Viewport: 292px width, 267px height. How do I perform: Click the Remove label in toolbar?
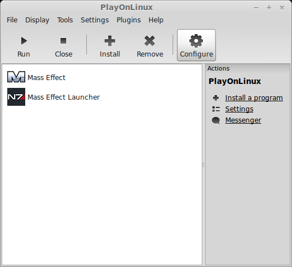[x=150, y=54]
